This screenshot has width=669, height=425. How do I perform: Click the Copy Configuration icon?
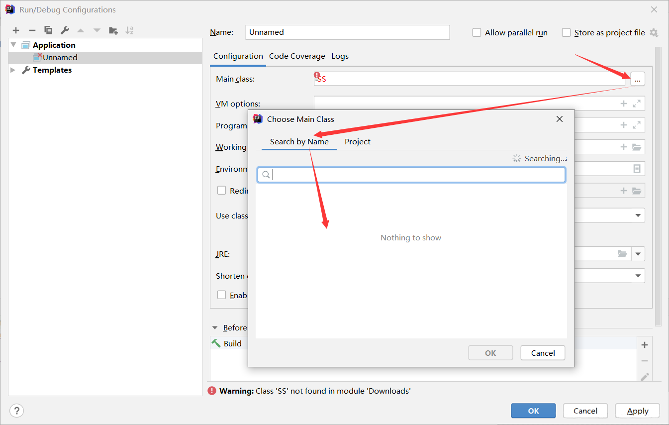coord(48,30)
